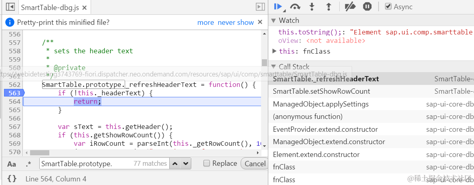This screenshot has width=474, height=185.
Task: Select ManagedObject.extend.constructor stack frame
Action: [x=371, y=142]
